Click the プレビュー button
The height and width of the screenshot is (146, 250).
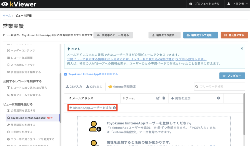[x=232, y=76]
